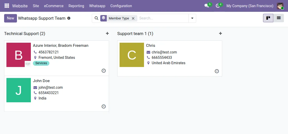Switch to Kanban view
288x134 pixels.
[268, 18]
